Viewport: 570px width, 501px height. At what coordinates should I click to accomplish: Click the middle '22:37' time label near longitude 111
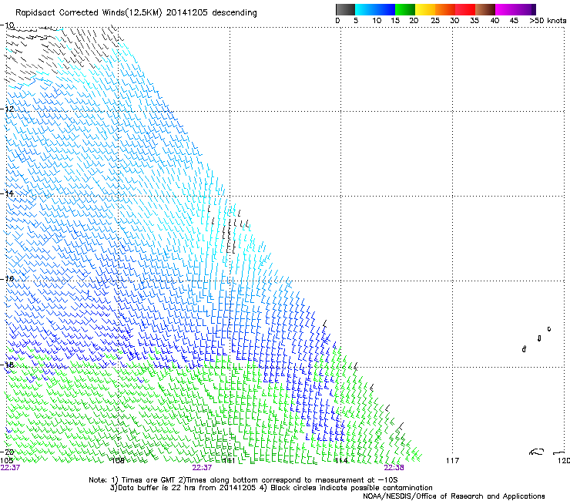tap(202, 468)
